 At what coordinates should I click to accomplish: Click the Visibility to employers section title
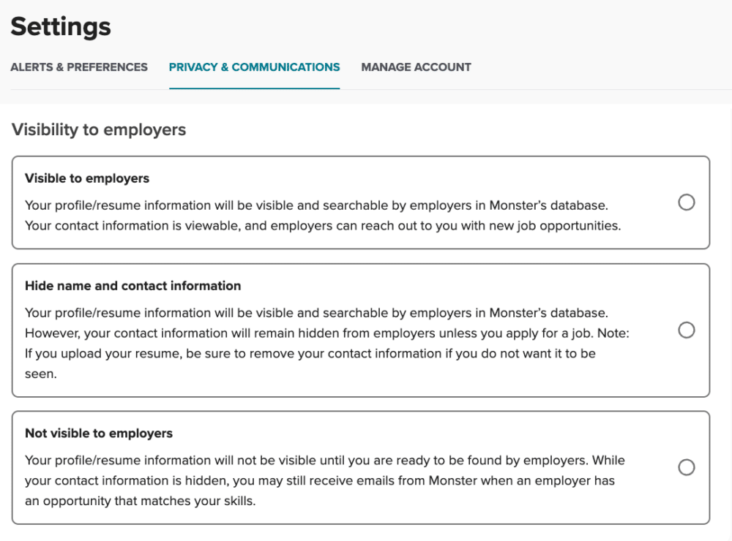pyautogui.click(x=98, y=129)
